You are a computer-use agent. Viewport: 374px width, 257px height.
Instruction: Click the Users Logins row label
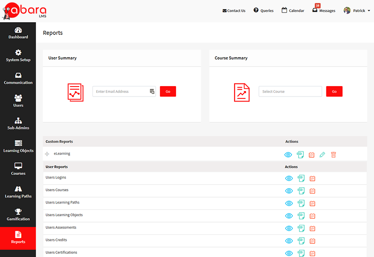pos(56,178)
